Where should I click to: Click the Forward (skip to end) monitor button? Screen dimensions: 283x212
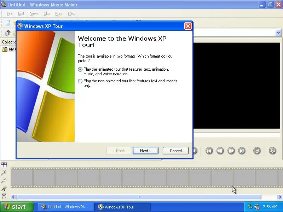242,151
